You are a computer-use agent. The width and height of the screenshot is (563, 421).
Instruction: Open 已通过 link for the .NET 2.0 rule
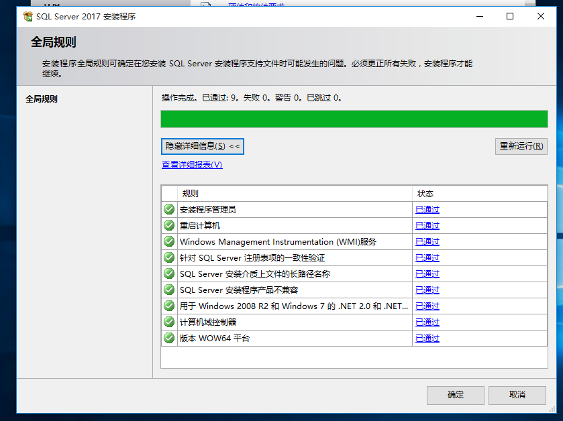coord(427,306)
